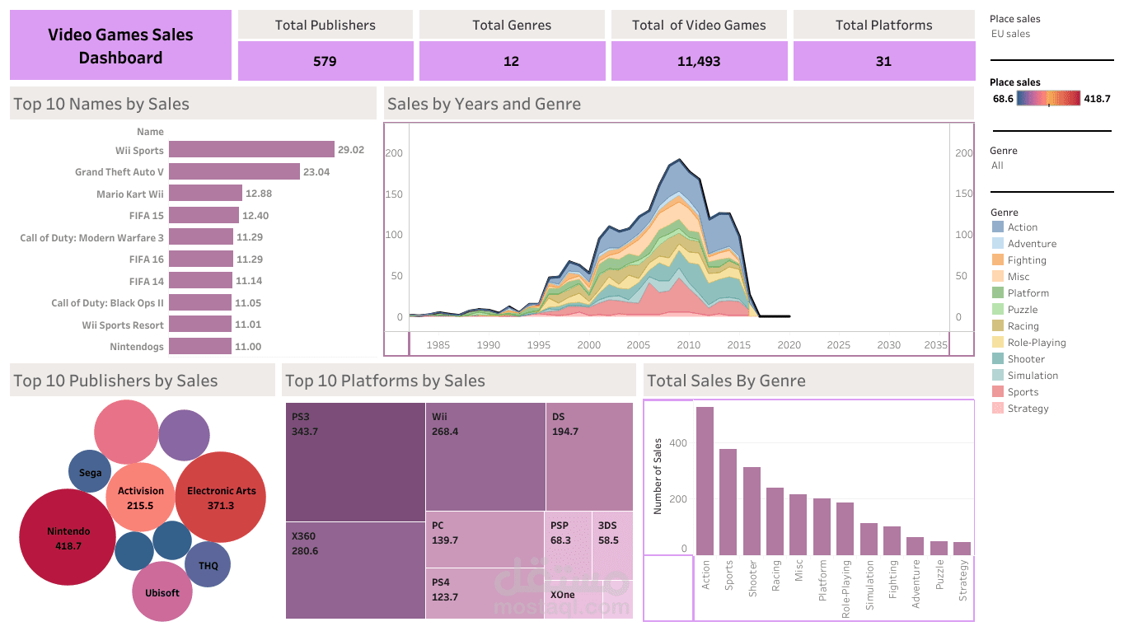Screen dimensions: 1124x631
Task: Select the Strategy genre legend swatch
Action: [997, 409]
